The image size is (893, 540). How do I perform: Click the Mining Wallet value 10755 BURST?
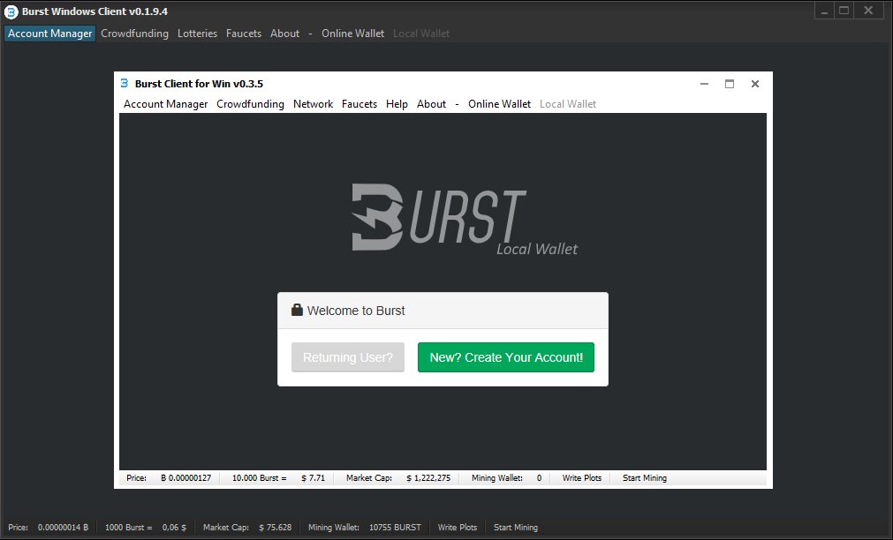[395, 528]
